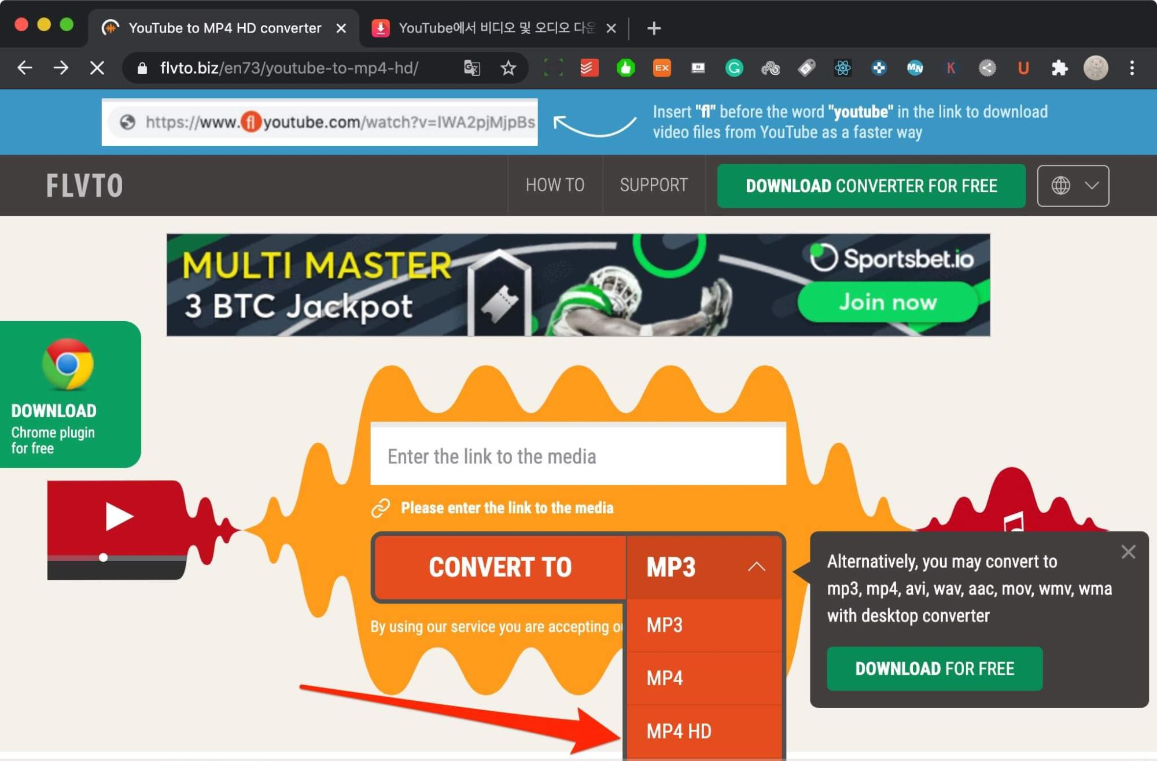
Task: Close the desktop converter tooltip popup
Action: click(x=1127, y=552)
